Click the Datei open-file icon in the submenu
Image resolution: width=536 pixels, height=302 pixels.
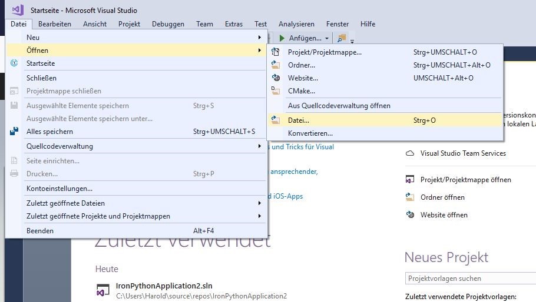click(276, 120)
